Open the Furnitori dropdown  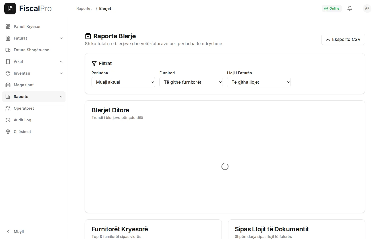[x=191, y=82]
